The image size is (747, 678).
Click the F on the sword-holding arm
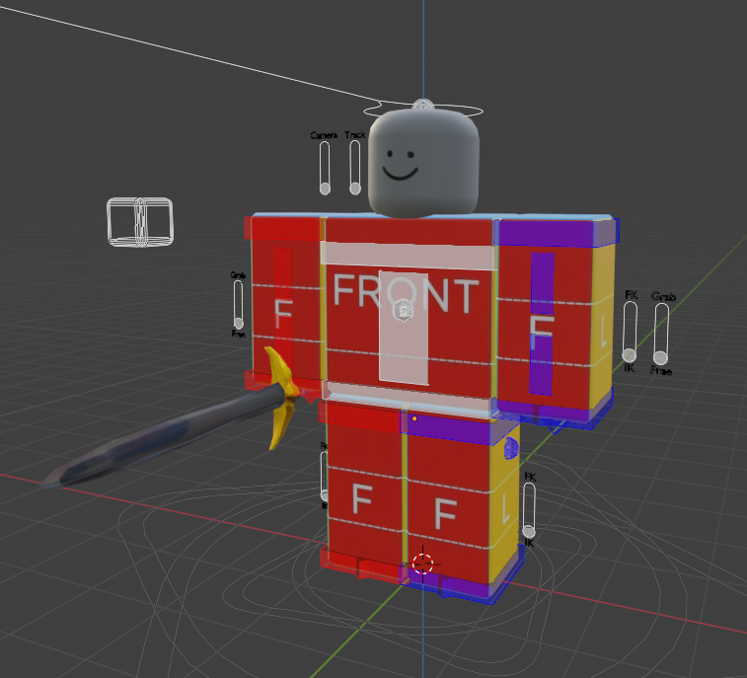click(283, 314)
